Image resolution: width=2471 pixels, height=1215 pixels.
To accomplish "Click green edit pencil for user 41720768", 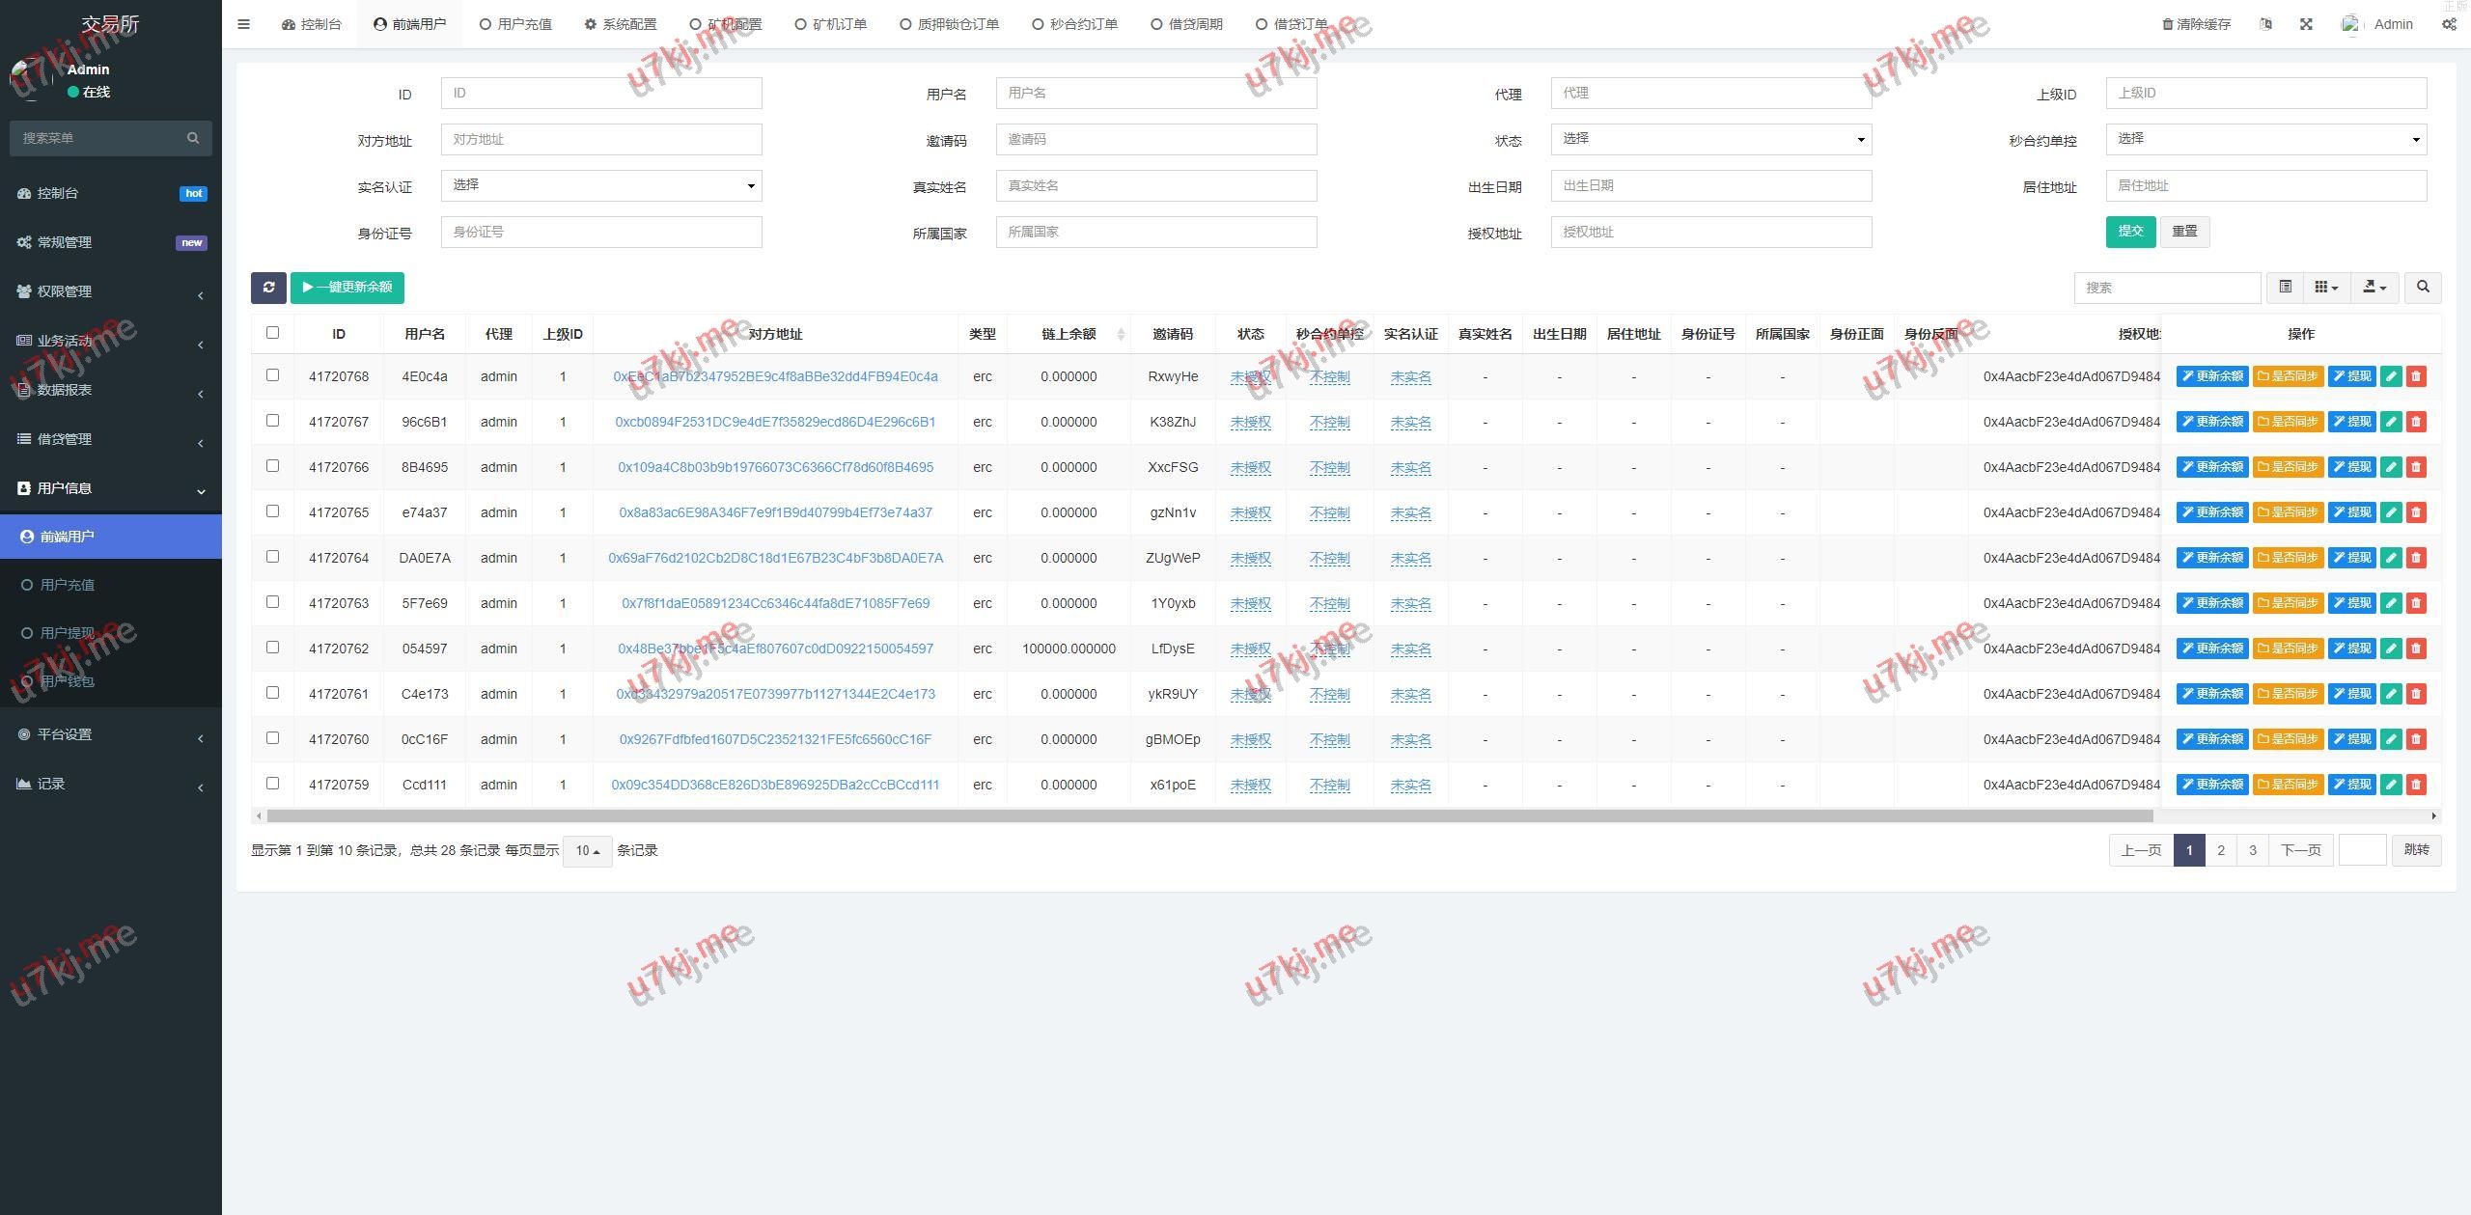I will click(2391, 376).
